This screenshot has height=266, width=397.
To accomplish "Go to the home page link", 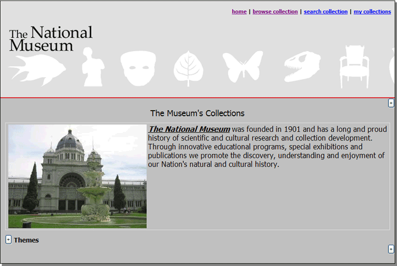I will pyautogui.click(x=239, y=12).
